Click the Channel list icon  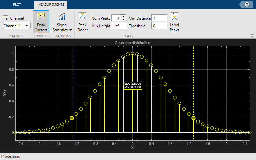pyautogui.click(x=5, y=18)
